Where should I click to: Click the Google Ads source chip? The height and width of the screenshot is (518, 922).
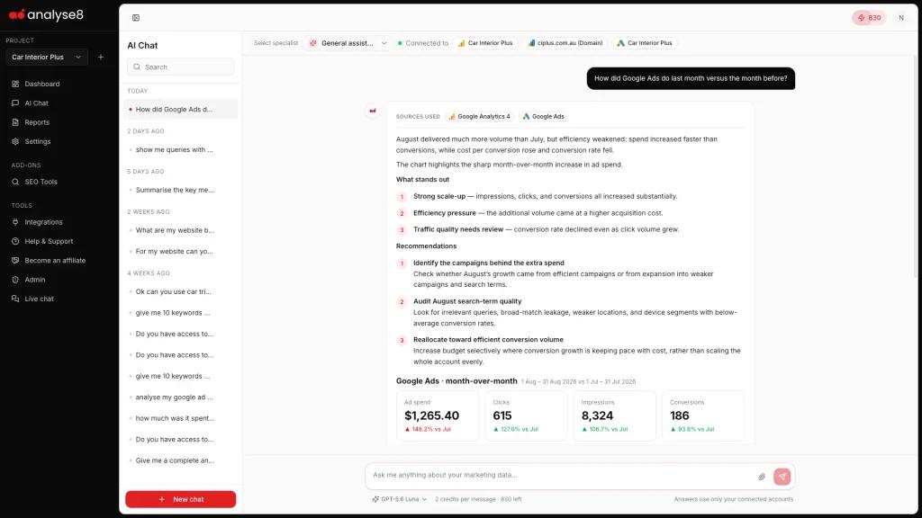(x=543, y=116)
